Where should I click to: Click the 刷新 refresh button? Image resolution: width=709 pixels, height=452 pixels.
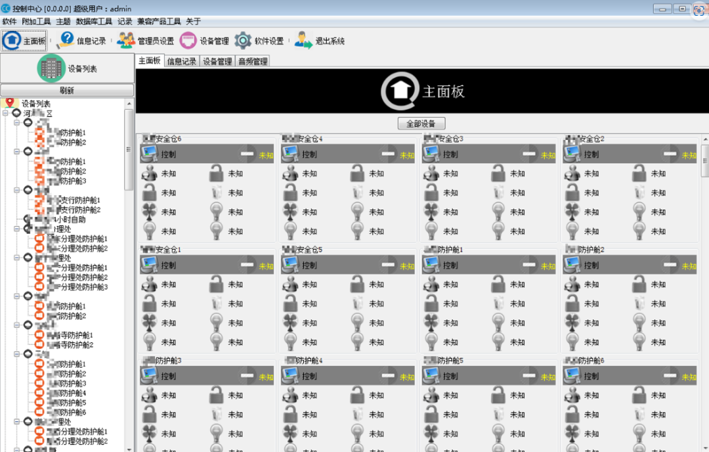coord(68,90)
